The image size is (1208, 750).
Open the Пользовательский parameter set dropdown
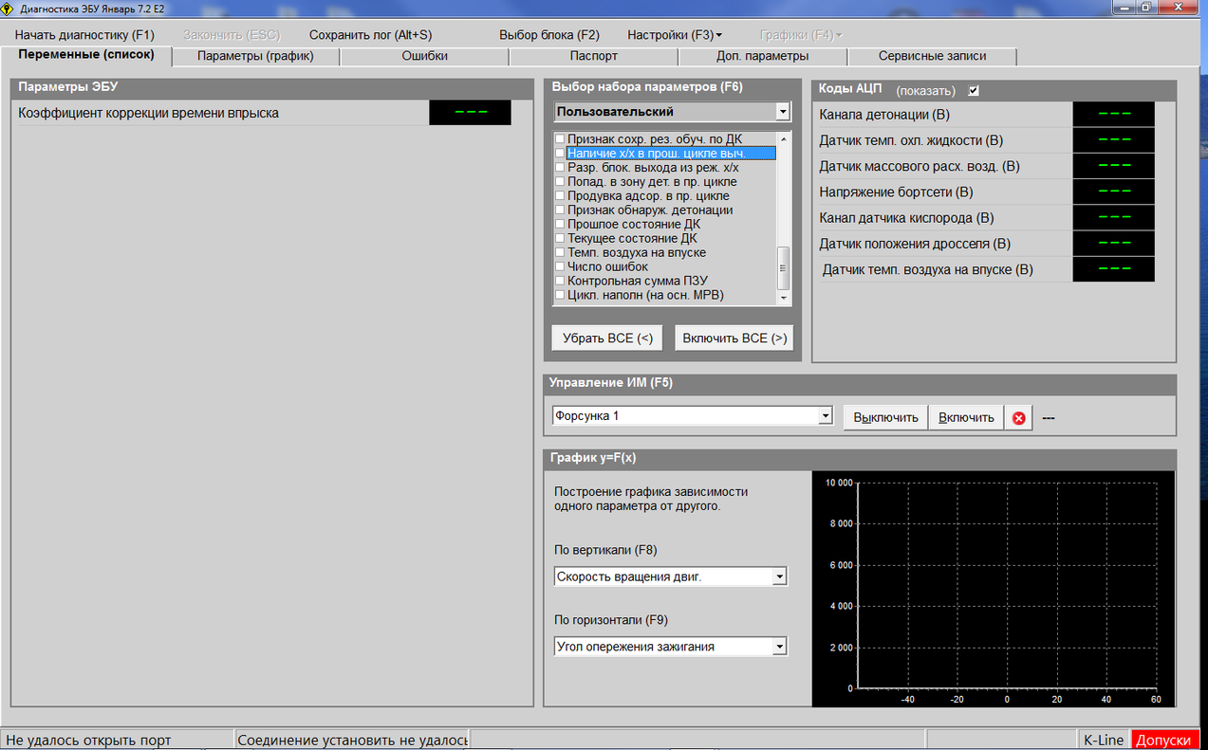[x=782, y=112]
